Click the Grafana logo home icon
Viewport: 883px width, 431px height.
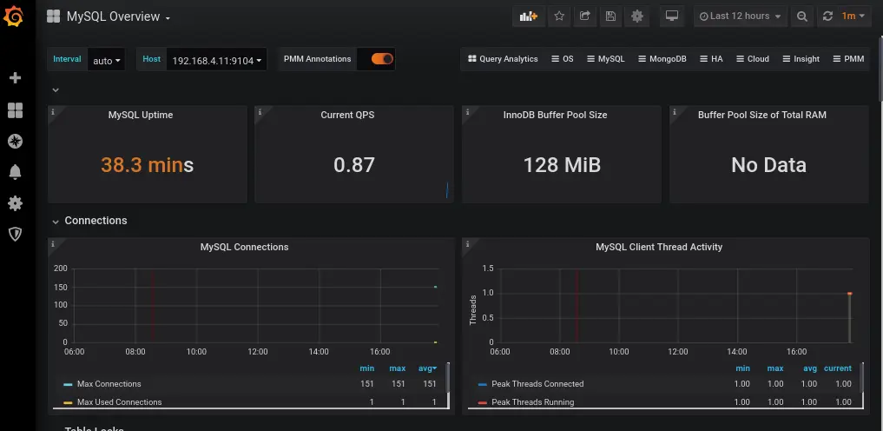pyautogui.click(x=14, y=17)
